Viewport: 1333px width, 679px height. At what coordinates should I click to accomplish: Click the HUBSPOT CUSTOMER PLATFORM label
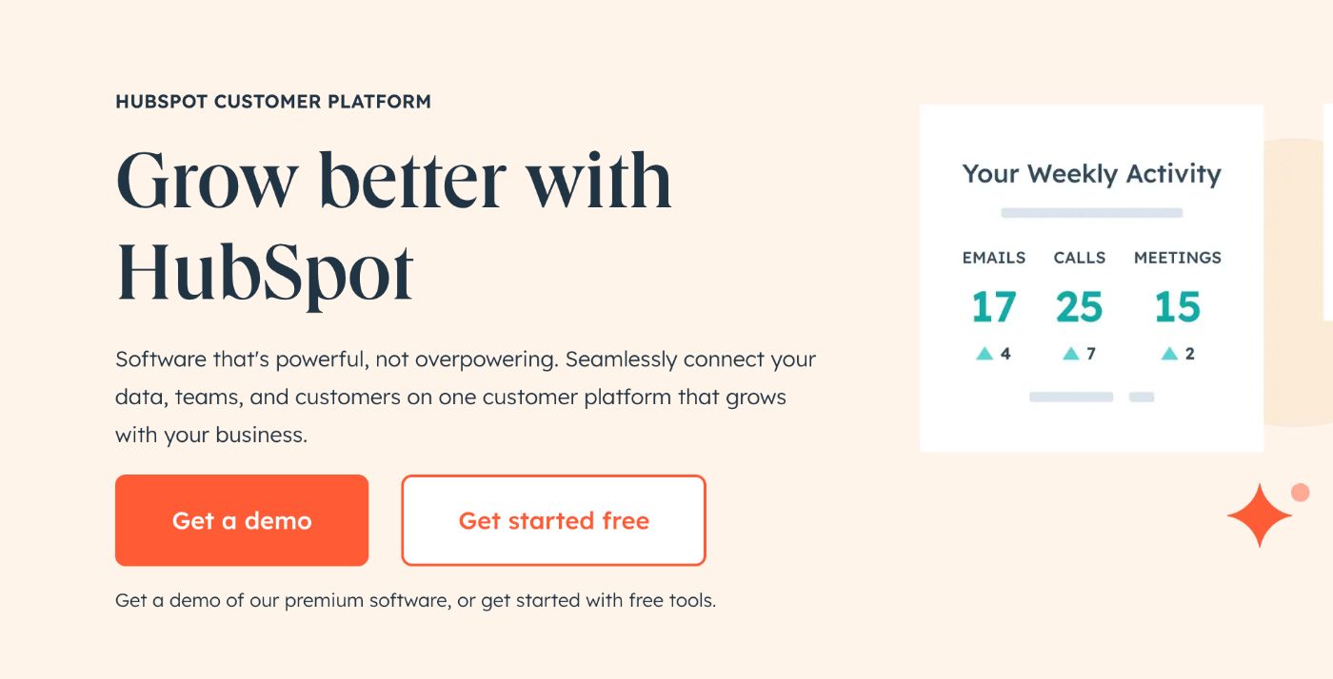[273, 101]
